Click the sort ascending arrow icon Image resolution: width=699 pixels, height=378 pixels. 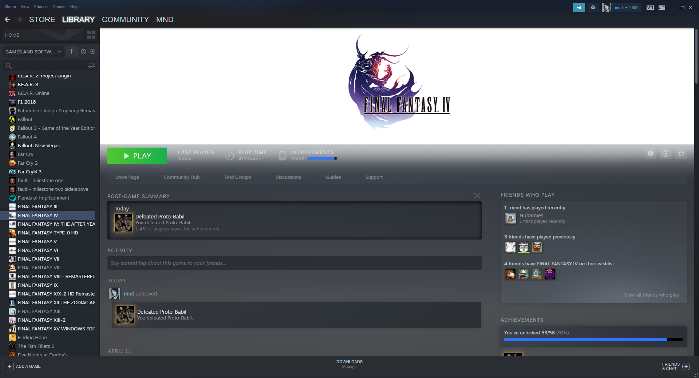[72, 52]
